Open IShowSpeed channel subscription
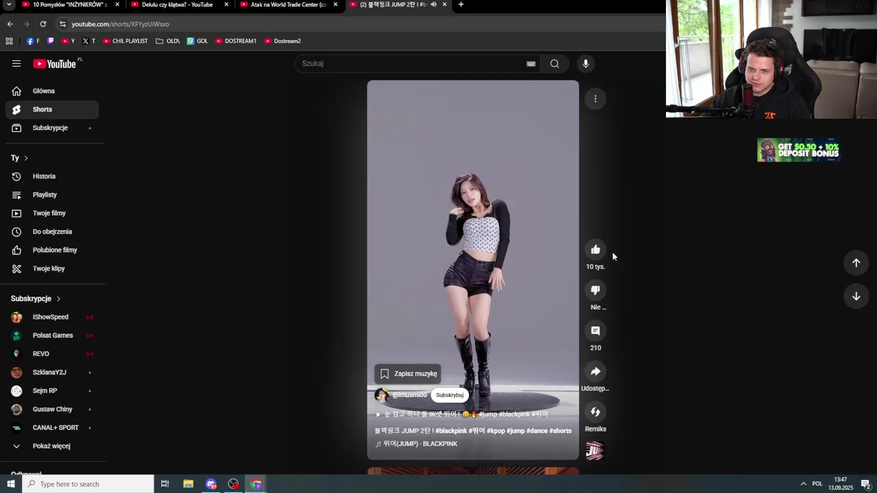The height and width of the screenshot is (493, 877). 52,318
